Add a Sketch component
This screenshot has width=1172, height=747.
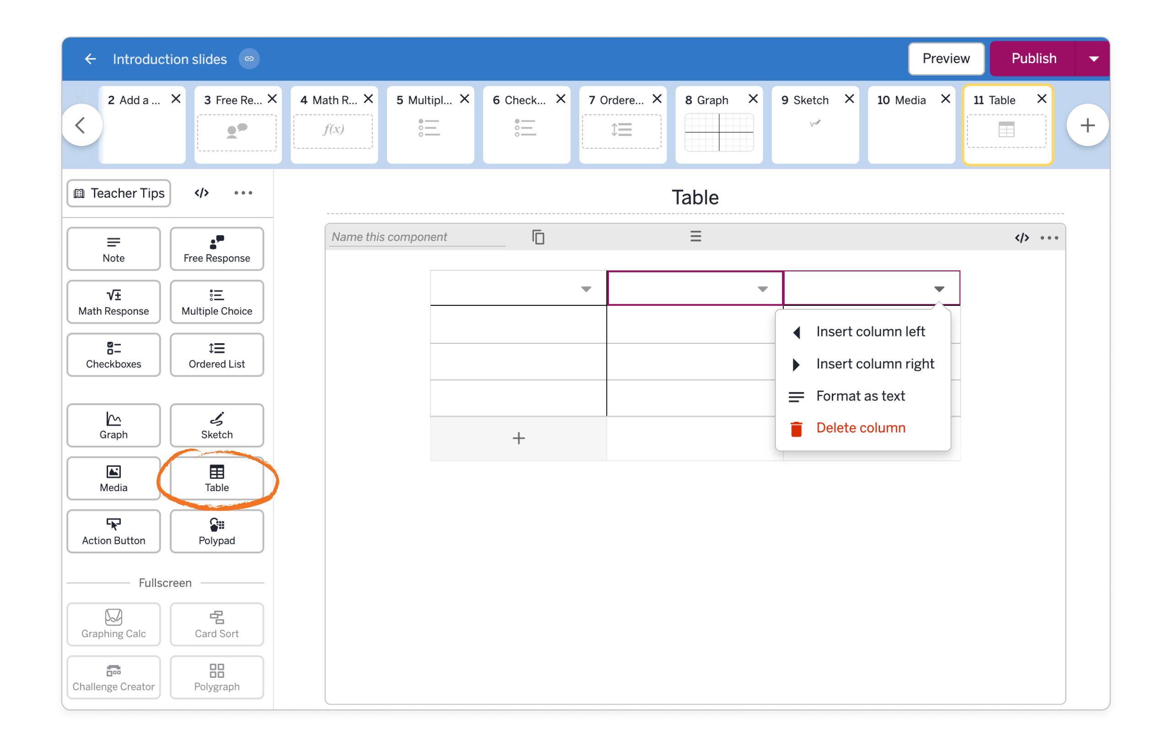point(217,425)
